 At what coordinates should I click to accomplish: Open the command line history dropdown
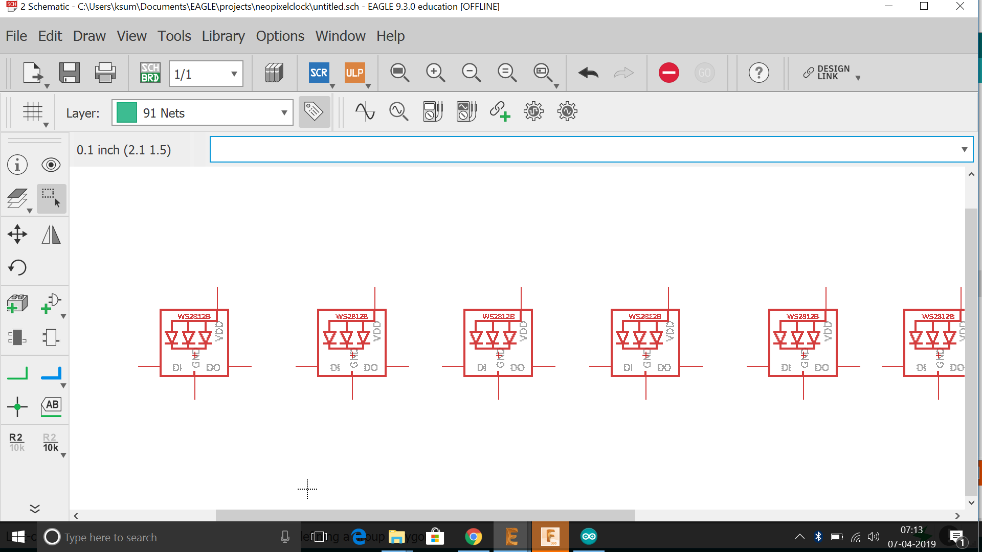click(964, 150)
